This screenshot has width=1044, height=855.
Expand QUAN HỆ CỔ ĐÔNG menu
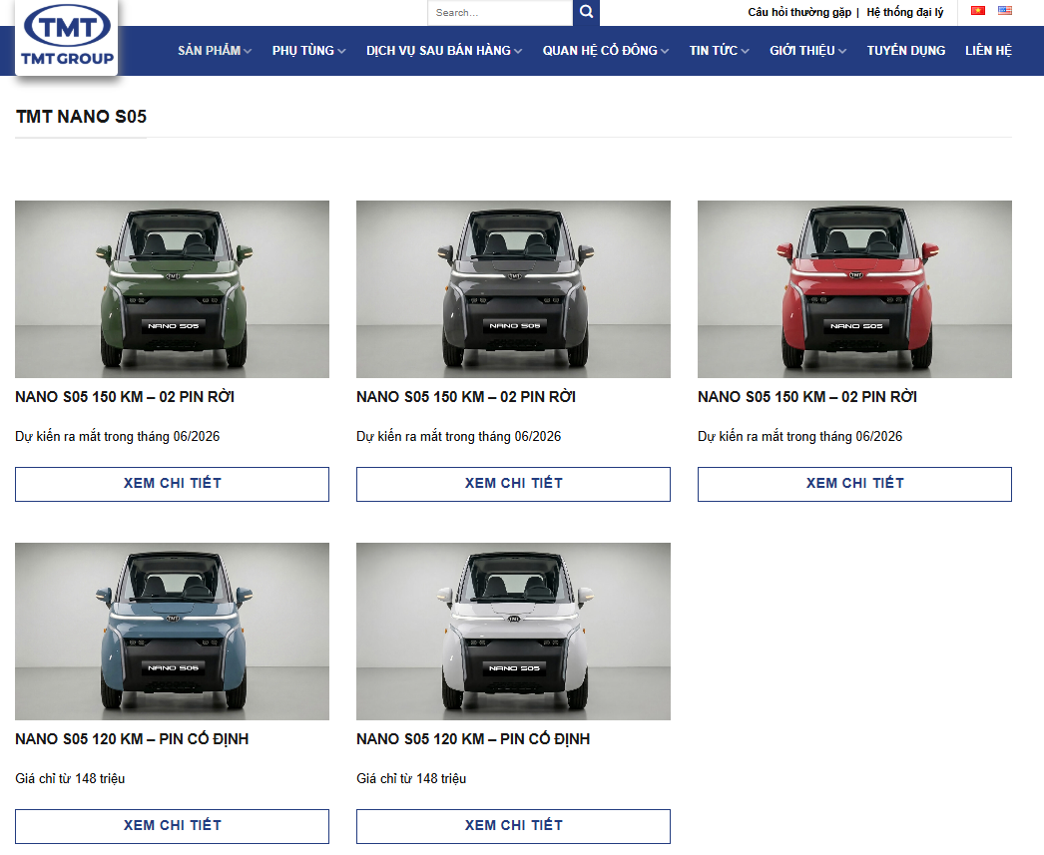[605, 51]
